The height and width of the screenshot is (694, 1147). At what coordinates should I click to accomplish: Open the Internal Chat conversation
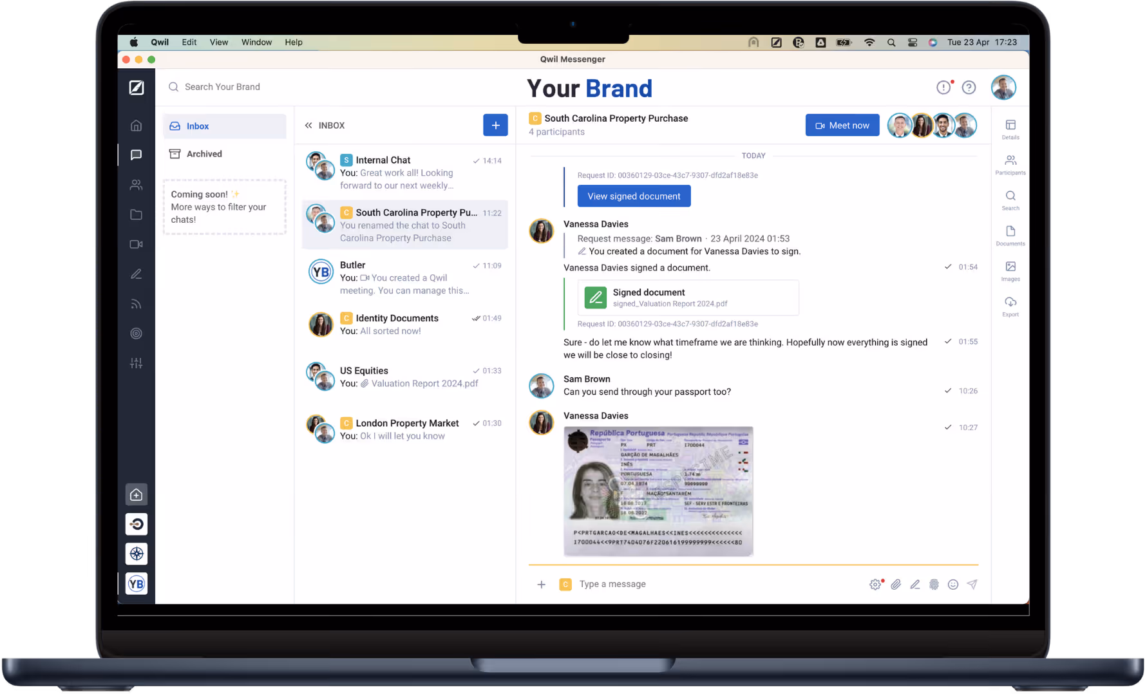[x=405, y=173]
